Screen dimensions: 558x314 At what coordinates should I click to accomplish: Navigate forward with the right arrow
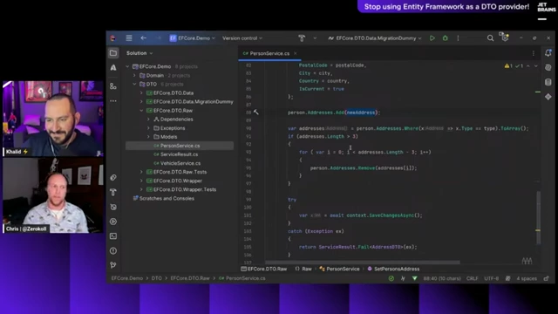point(159,38)
